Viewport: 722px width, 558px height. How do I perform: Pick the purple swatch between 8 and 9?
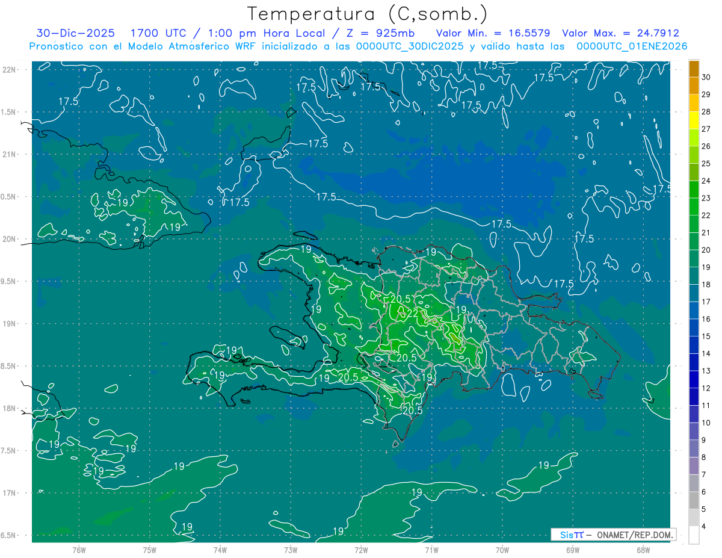pyautogui.click(x=694, y=449)
